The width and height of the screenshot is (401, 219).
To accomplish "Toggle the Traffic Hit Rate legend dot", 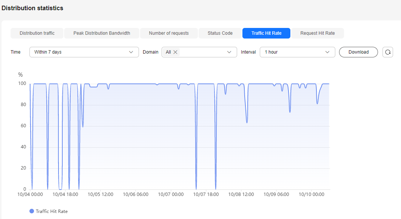I will coord(32,211).
